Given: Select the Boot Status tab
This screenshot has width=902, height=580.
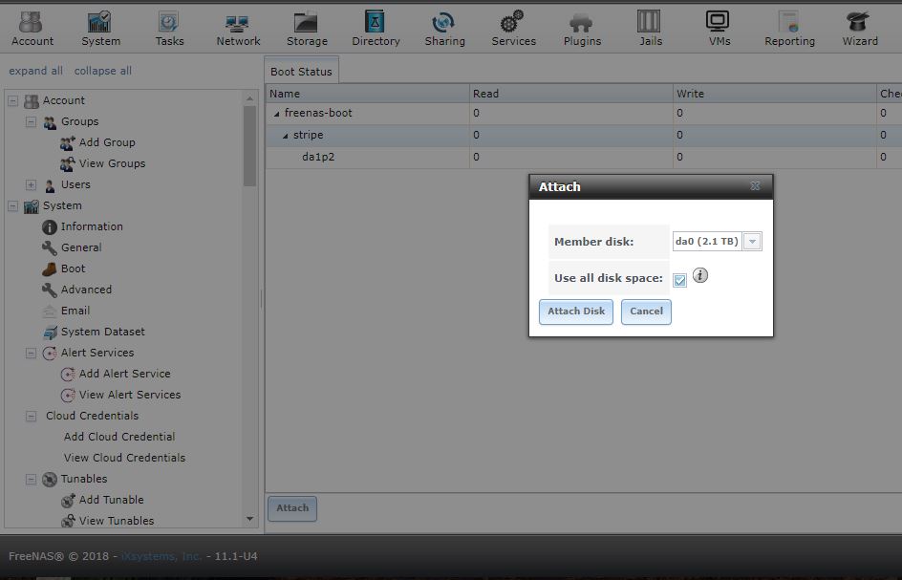Looking at the screenshot, I should click(x=301, y=72).
